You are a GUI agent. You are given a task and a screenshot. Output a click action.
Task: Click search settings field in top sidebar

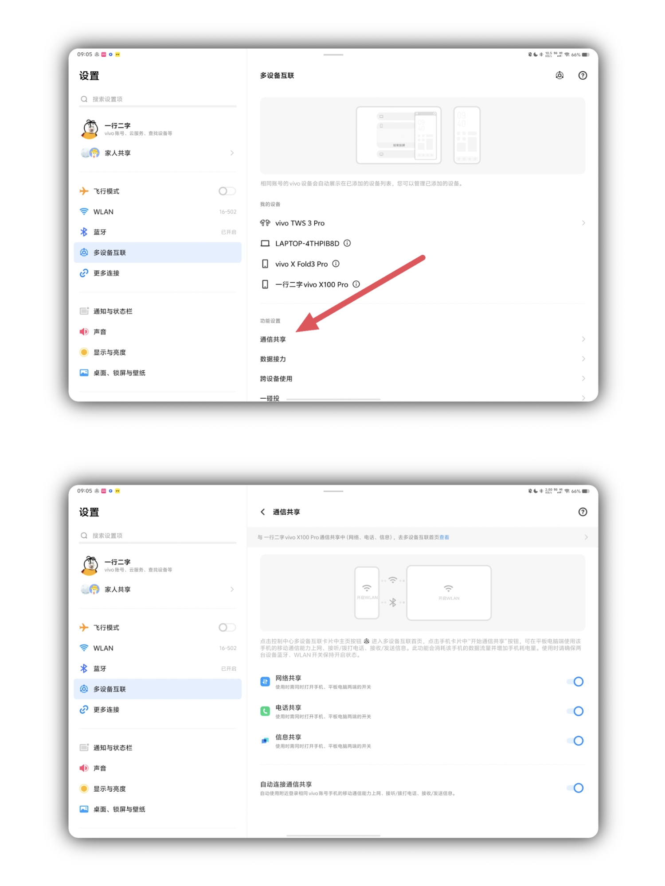(x=157, y=99)
